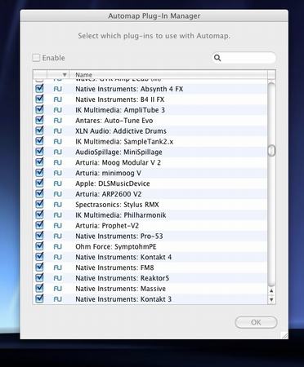Click the AU icon beside Philharmonik
This screenshot has width=304, height=367.
58,215
